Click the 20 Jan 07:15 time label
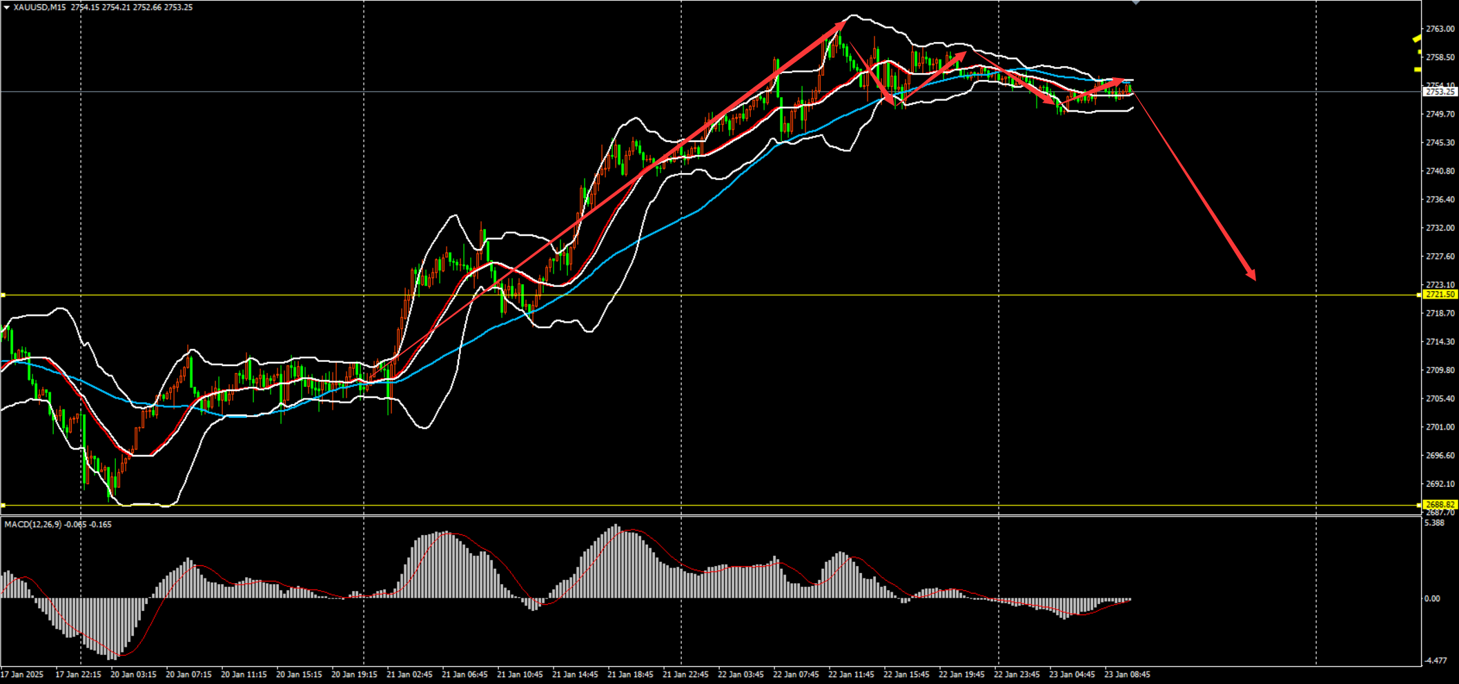This screenshot has height=684, width=1459. (x=188, y=674)
